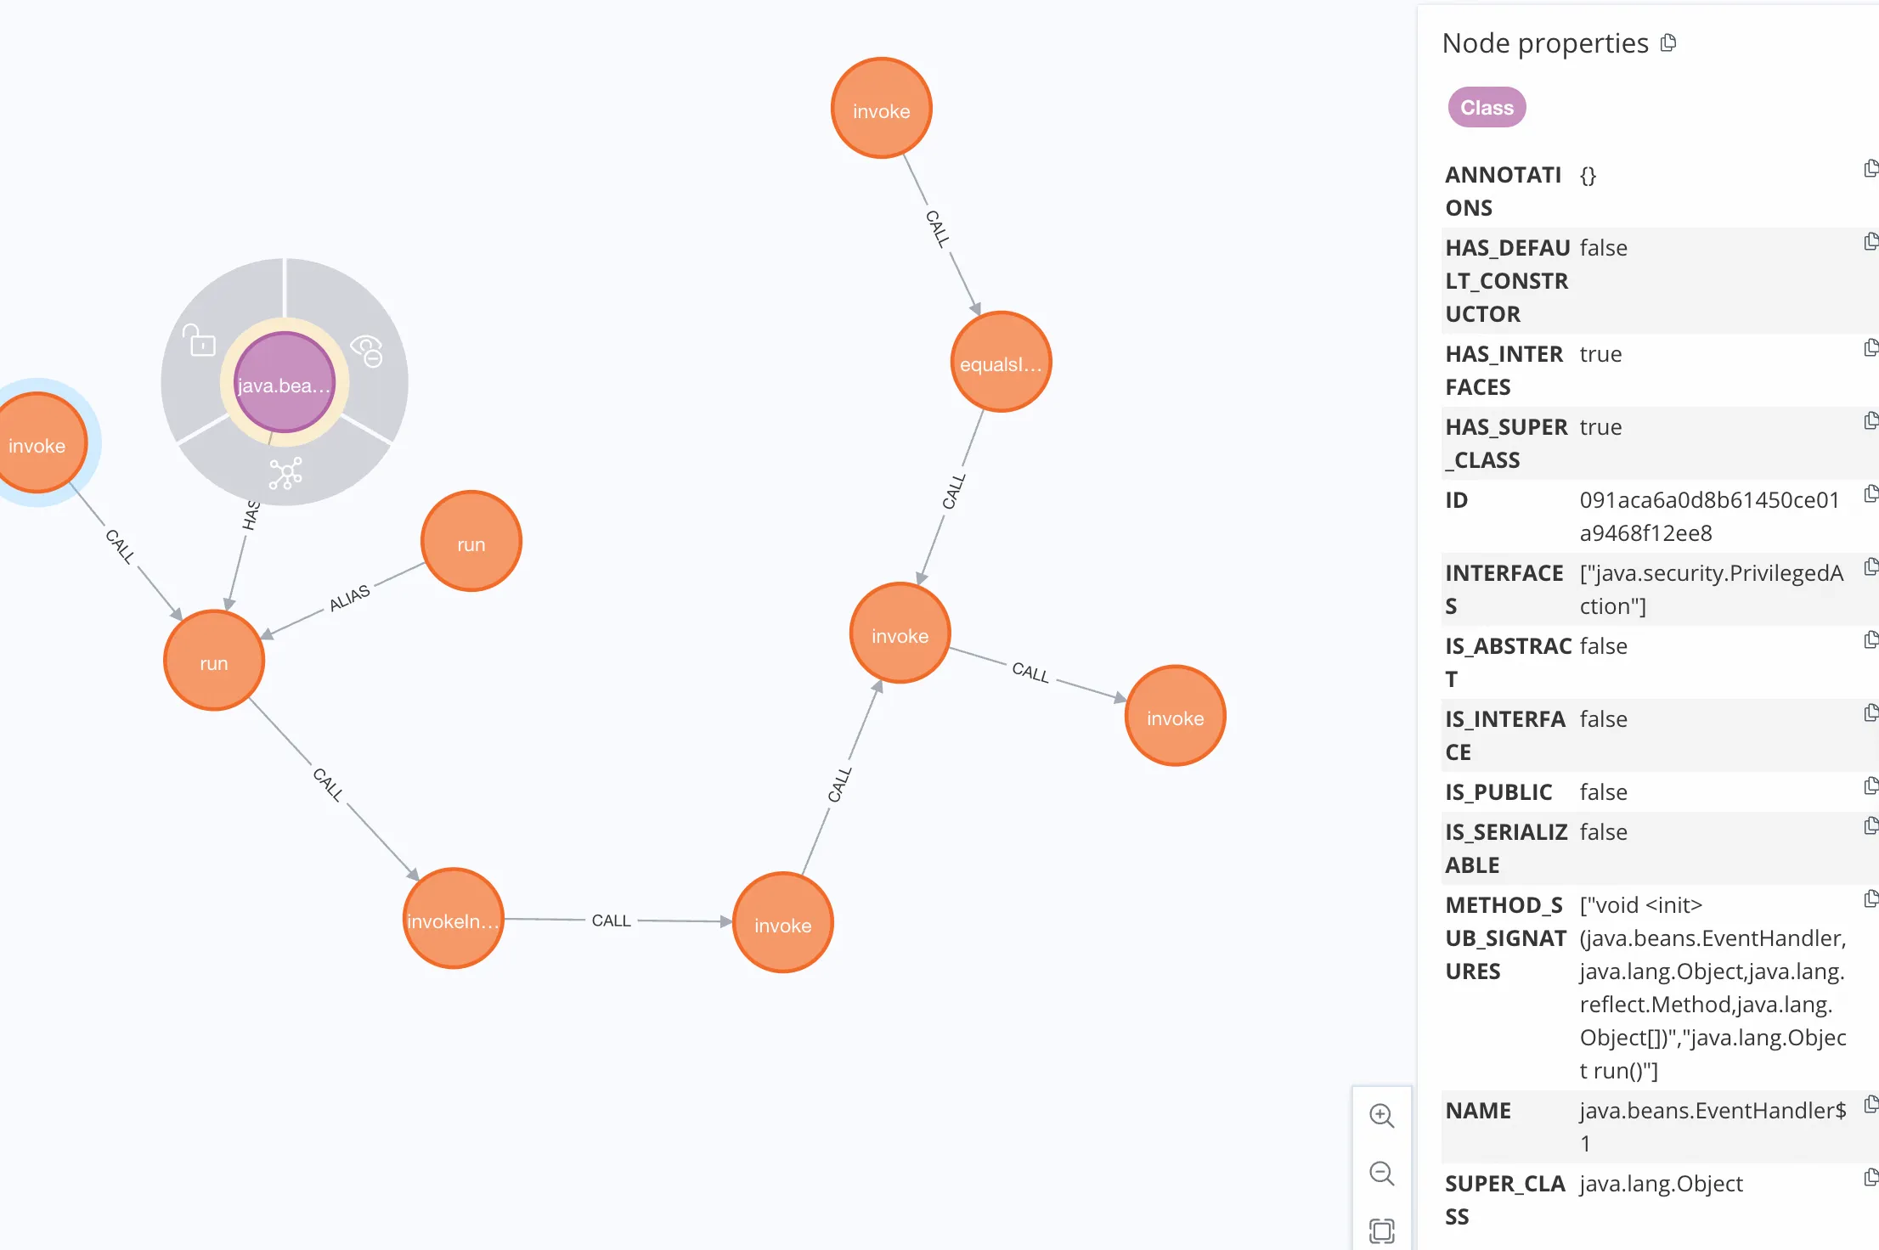Viewport: 1879px width, 1250px height.
Task: Click the zoom in magnifier icon
Action: pos(1381,1116)
